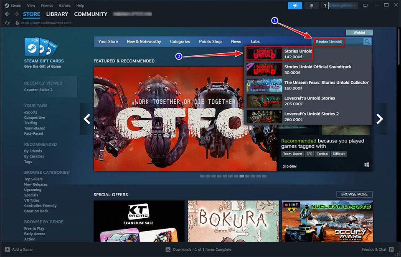Select The Unseen Fears Collector's result

tap(308, 85)
